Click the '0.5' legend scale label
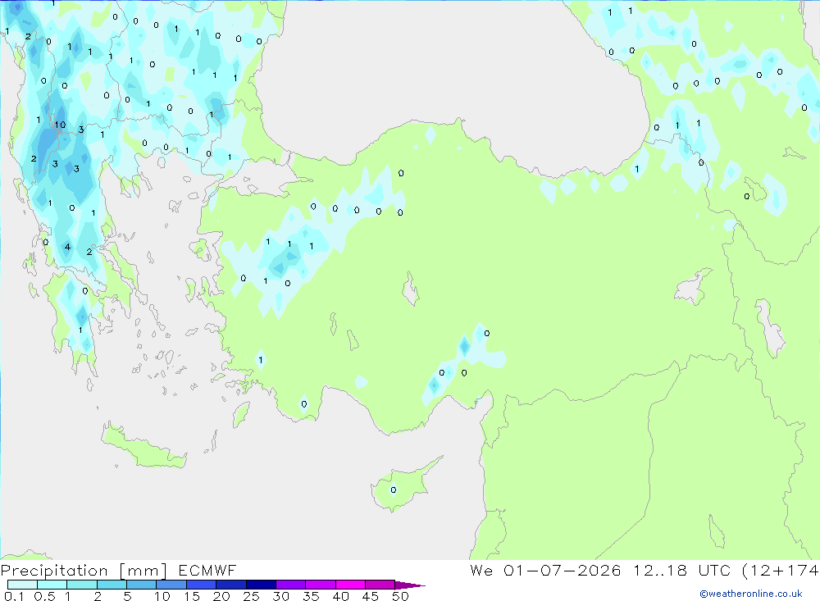820x601 pixels. pyautogui.click(x=44, y=596)
